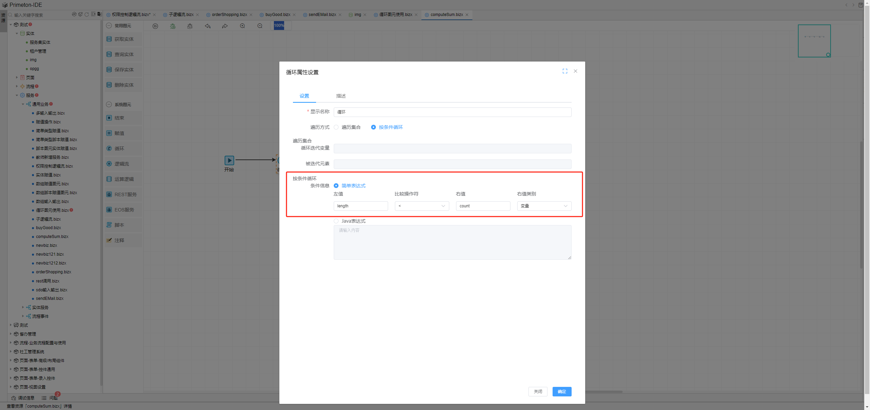Click the redo arrow icon in the toolbar

pos(225,26)
